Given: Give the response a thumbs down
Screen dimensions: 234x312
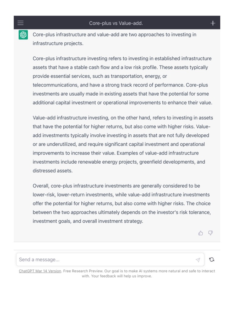Looking at the screenshot, I should click(x=210, y=233).
